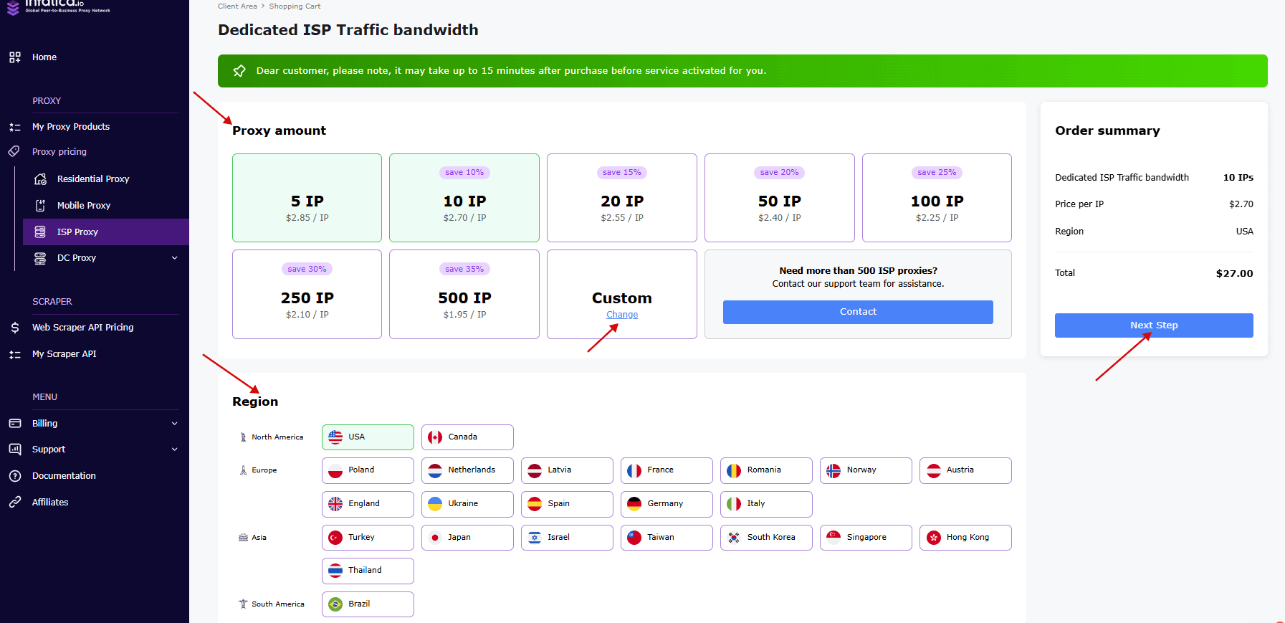Click the Mobile Proxy phone icon
1285x623 pixels.
tap(40, 206)
